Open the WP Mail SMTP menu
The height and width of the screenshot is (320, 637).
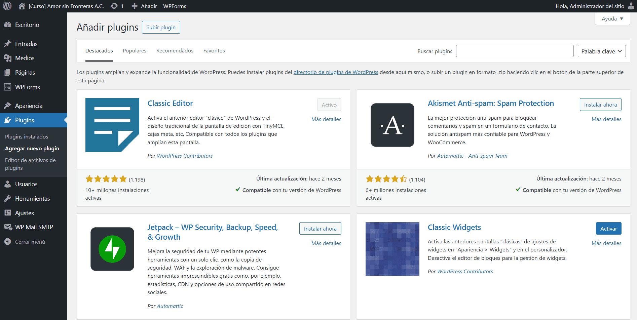pos(34,227)
